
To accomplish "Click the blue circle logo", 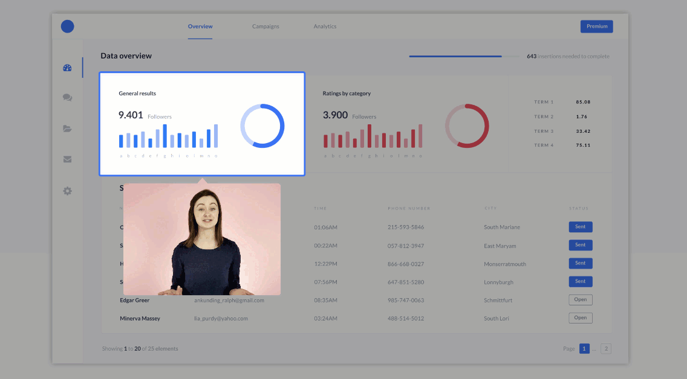I will [x=67, y=27].
